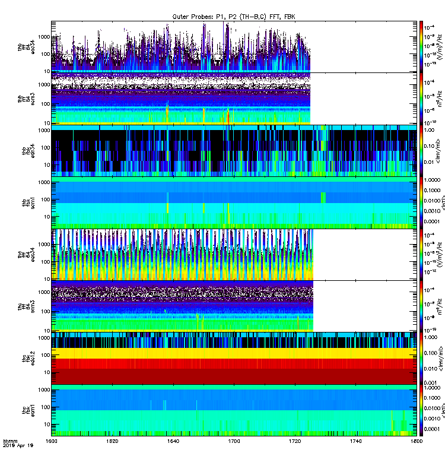Click the color bar beside the thb scm1 panel

click(421, 202)
